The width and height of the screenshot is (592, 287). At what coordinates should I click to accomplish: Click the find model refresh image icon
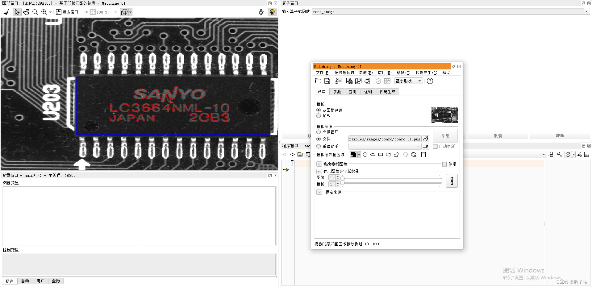[367, 81]
